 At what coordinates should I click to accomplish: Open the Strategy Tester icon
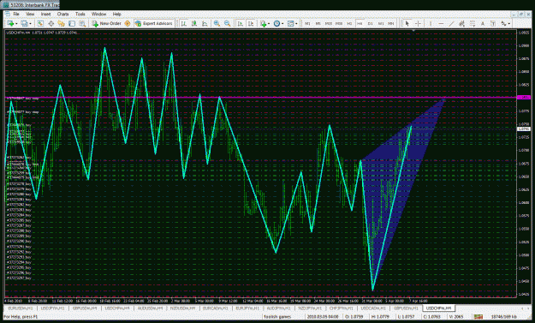coord(82,23)
